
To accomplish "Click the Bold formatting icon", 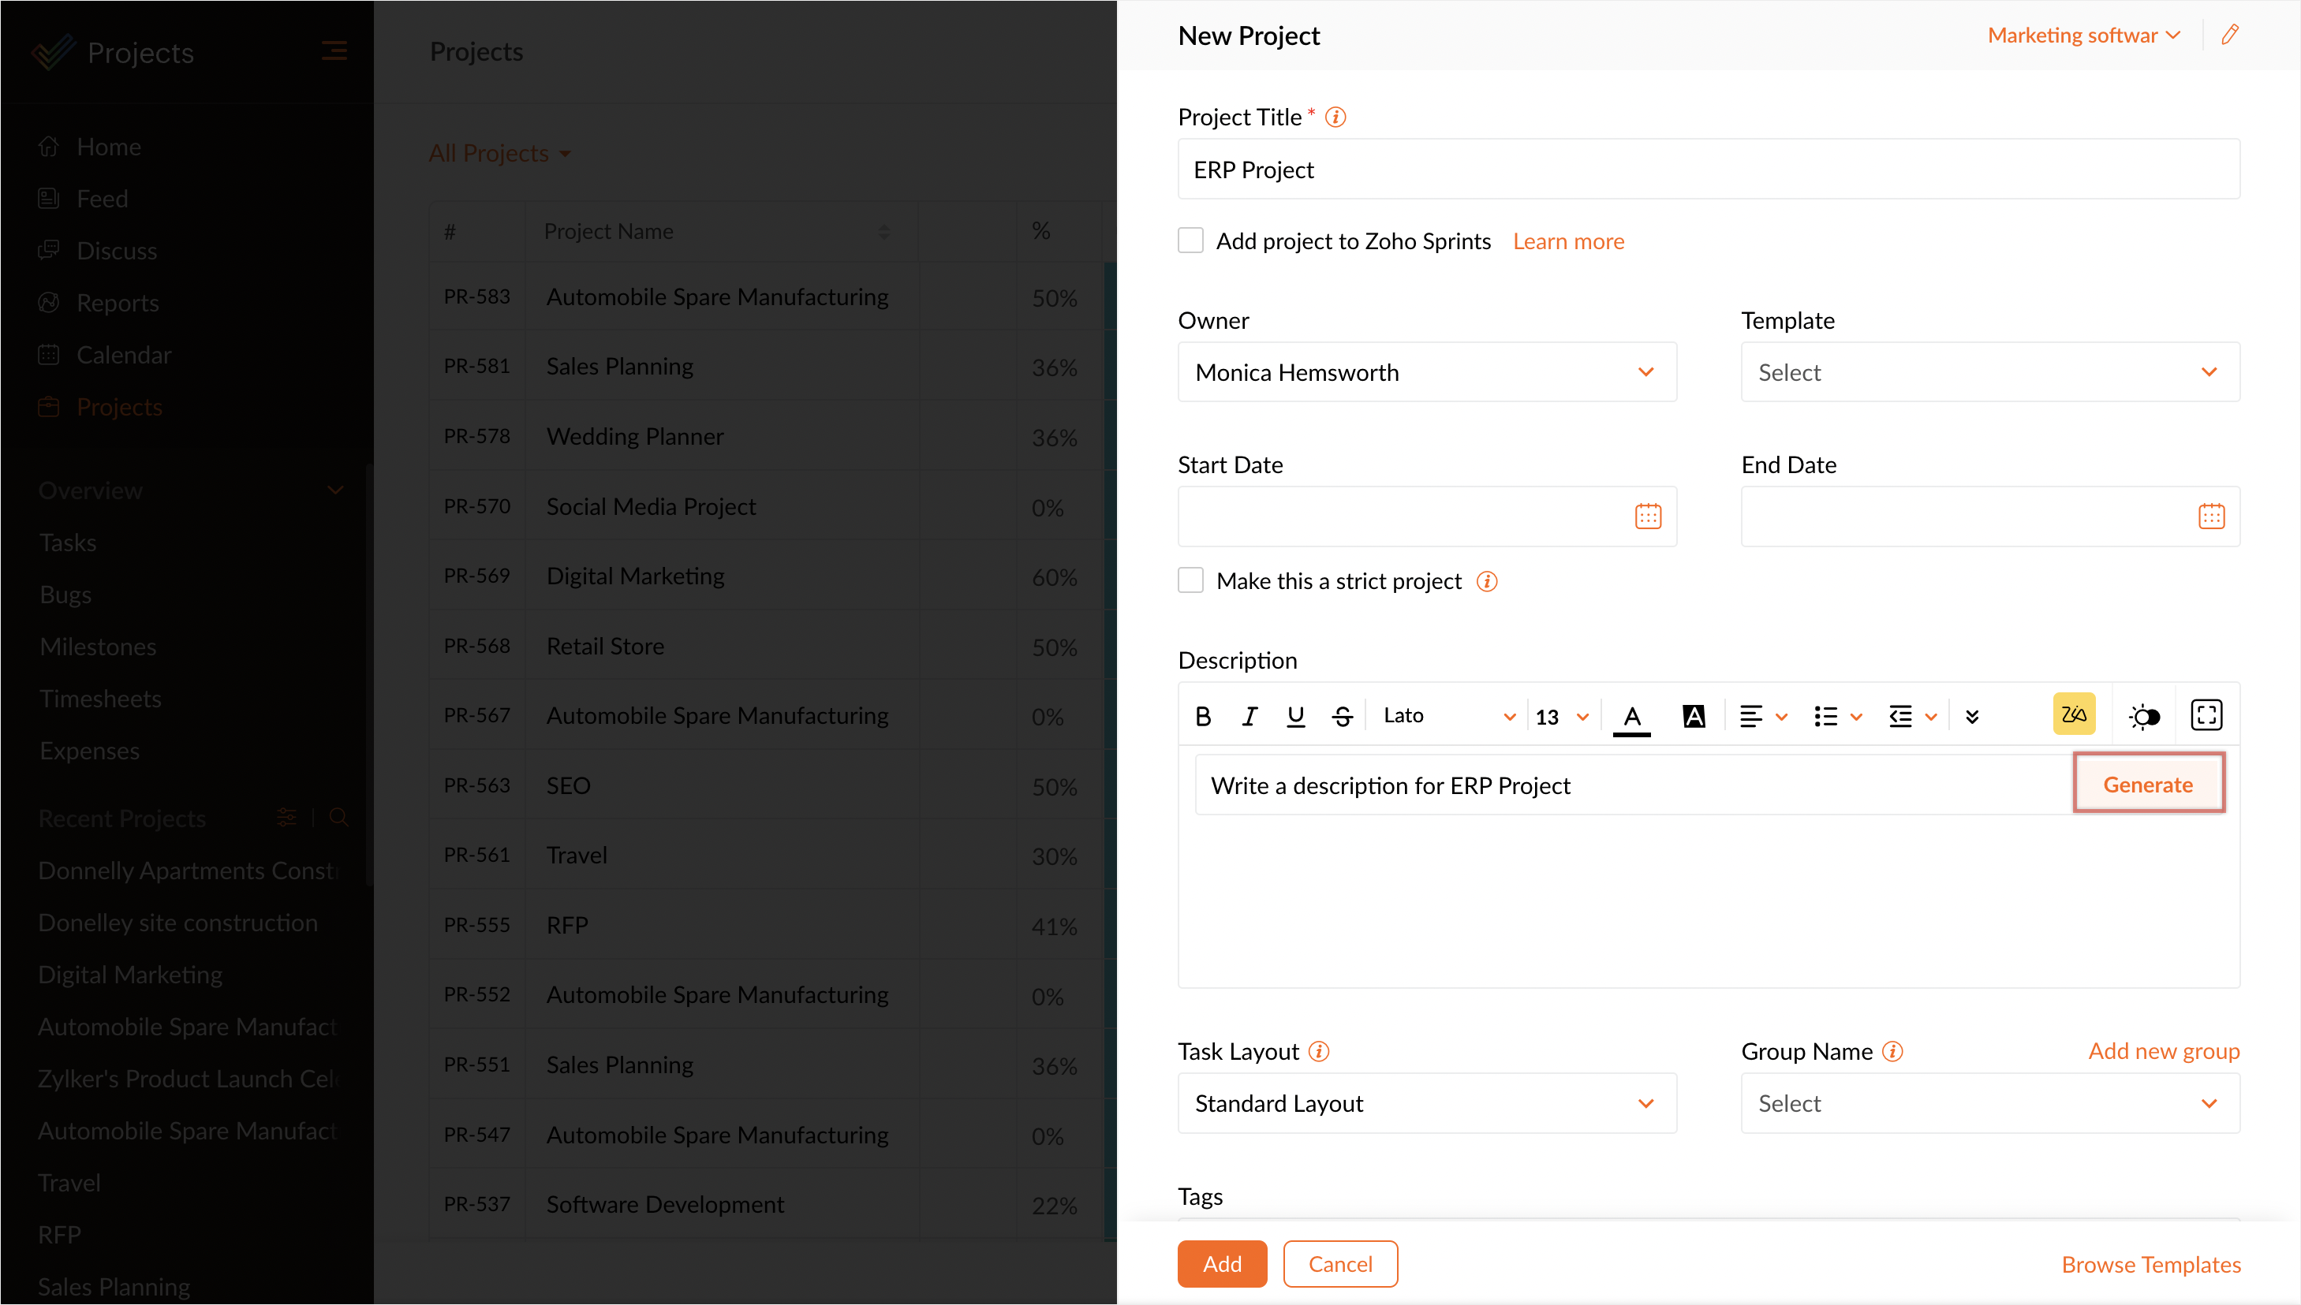I will pos(1203,716).
